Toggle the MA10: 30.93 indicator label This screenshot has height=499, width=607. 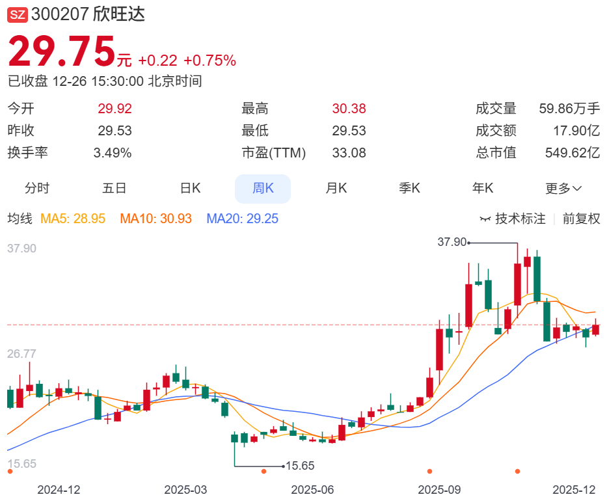click(155, 219)
